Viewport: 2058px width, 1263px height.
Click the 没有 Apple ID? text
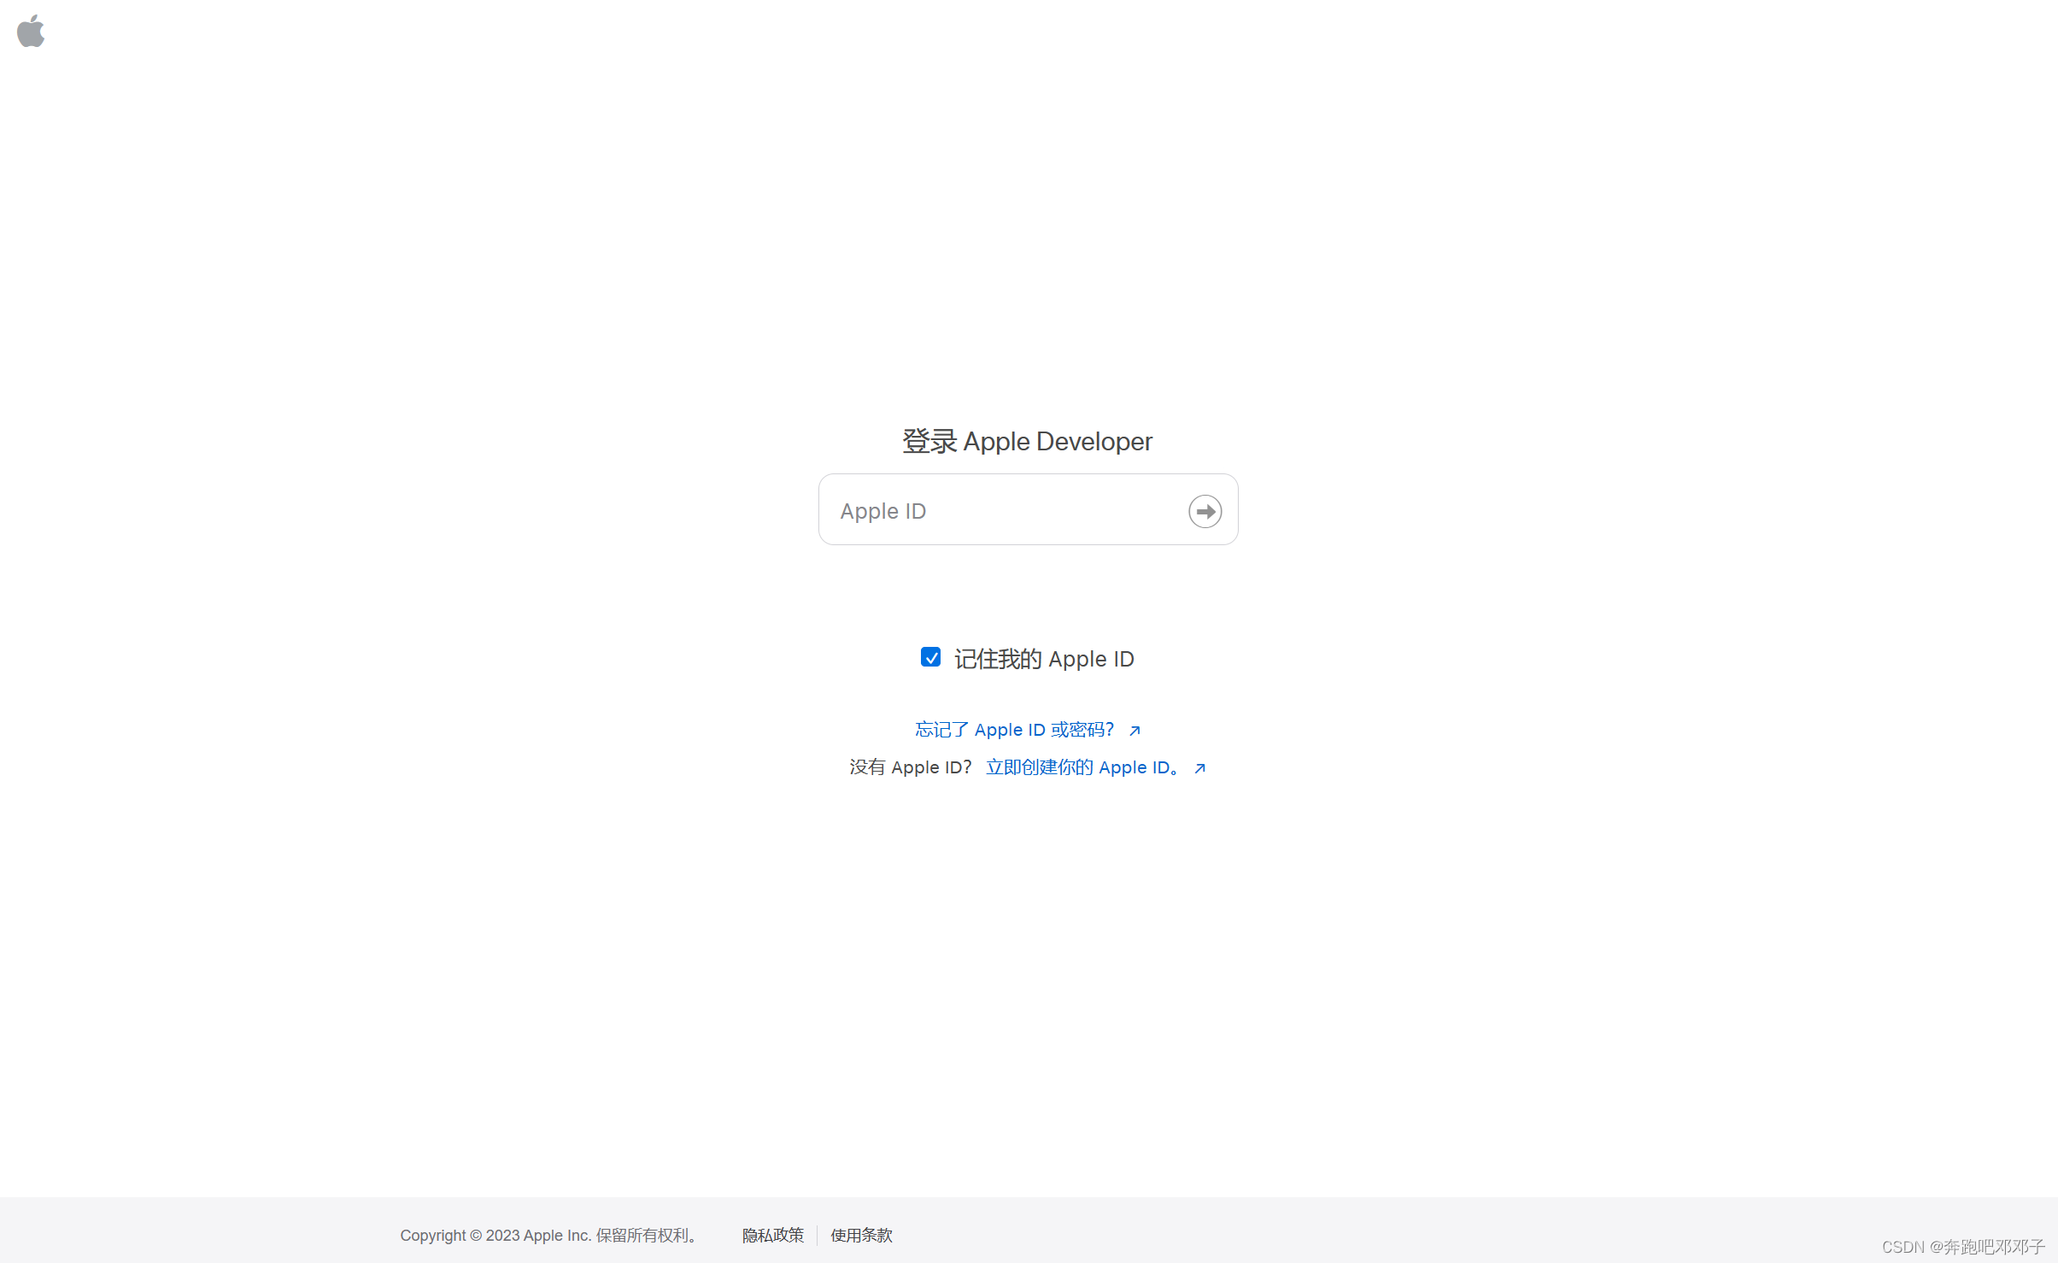coord(911,767)
